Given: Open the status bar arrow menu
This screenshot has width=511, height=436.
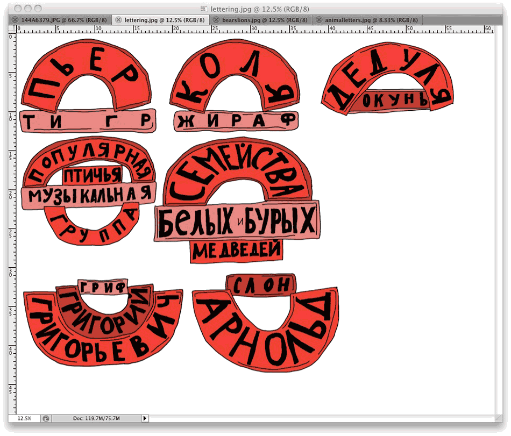Looking at the screenshot, I should 144,418.
